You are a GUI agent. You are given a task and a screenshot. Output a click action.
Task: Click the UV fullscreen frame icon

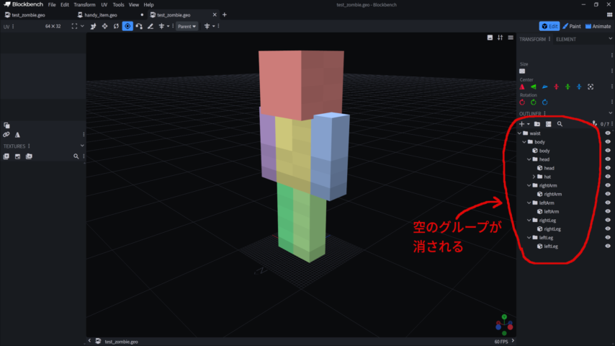click(x=74, y=27)
